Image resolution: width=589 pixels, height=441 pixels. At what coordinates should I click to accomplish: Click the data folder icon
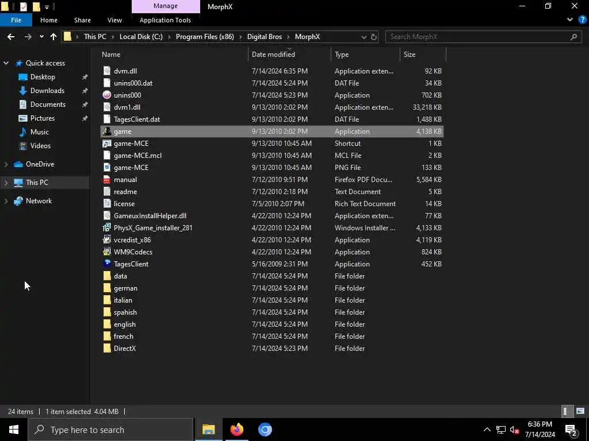[x=107, y=276]
